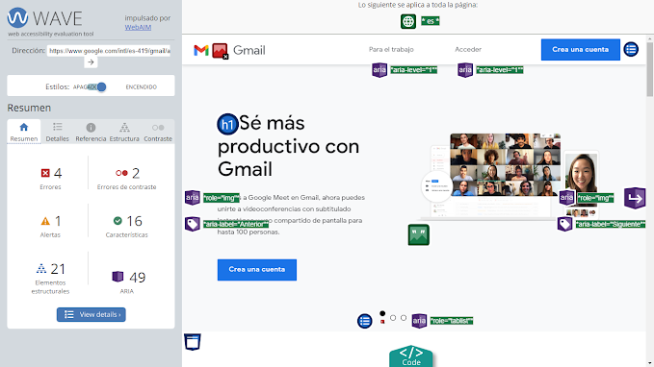Click the purple skip-arrow icon at right
The width and height of the screenshot is (654, 367).
(x=635, y=198)
